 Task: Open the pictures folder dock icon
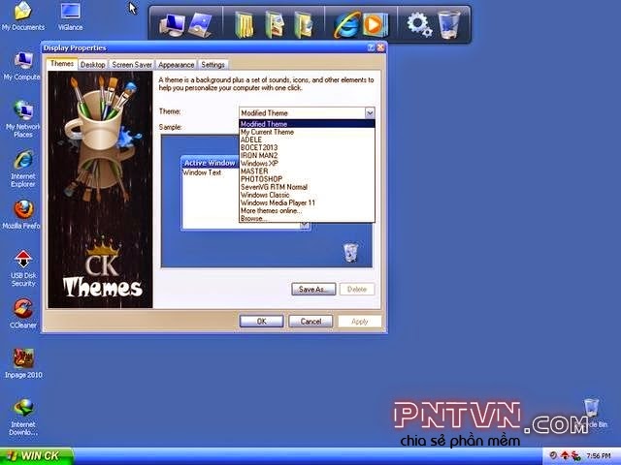point(276,24)
